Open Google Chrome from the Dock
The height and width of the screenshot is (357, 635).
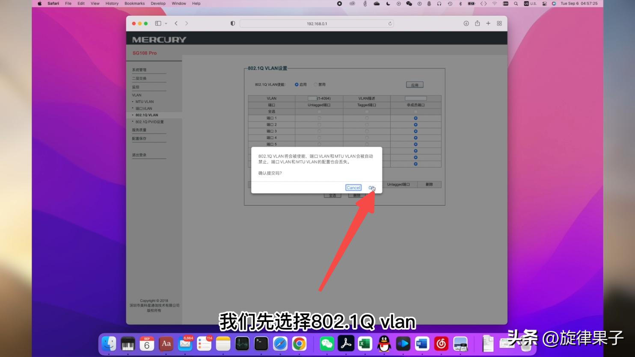coord(299,343)
